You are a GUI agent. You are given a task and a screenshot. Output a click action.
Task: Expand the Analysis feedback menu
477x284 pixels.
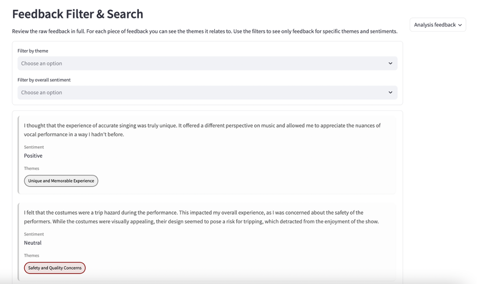(437, 25)
